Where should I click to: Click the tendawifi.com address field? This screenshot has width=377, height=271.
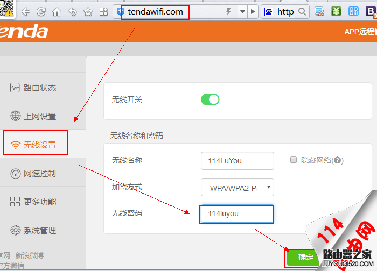point(176,11)
